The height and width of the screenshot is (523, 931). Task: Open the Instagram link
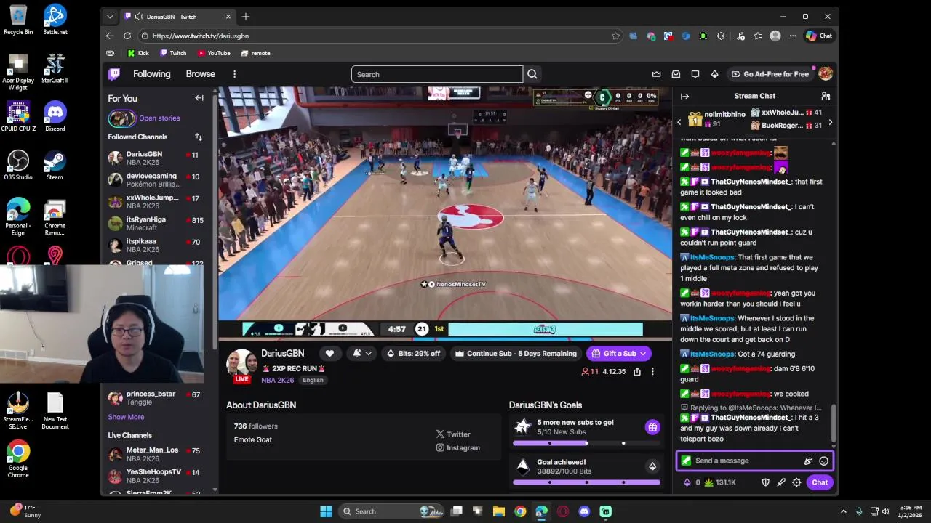pos(457,448)
